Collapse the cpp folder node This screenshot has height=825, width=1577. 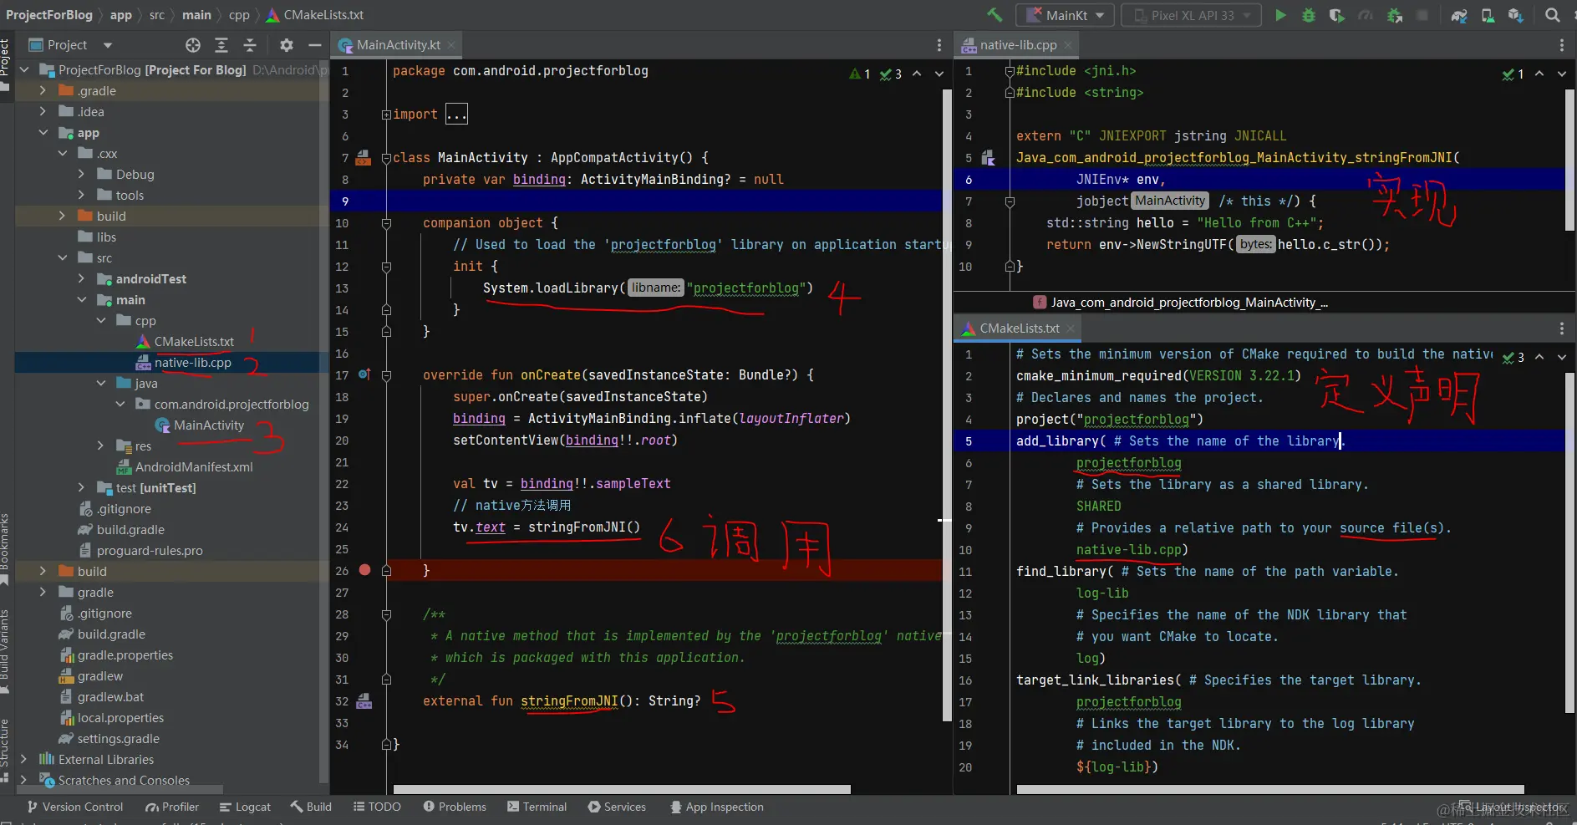tap(101, 321)
